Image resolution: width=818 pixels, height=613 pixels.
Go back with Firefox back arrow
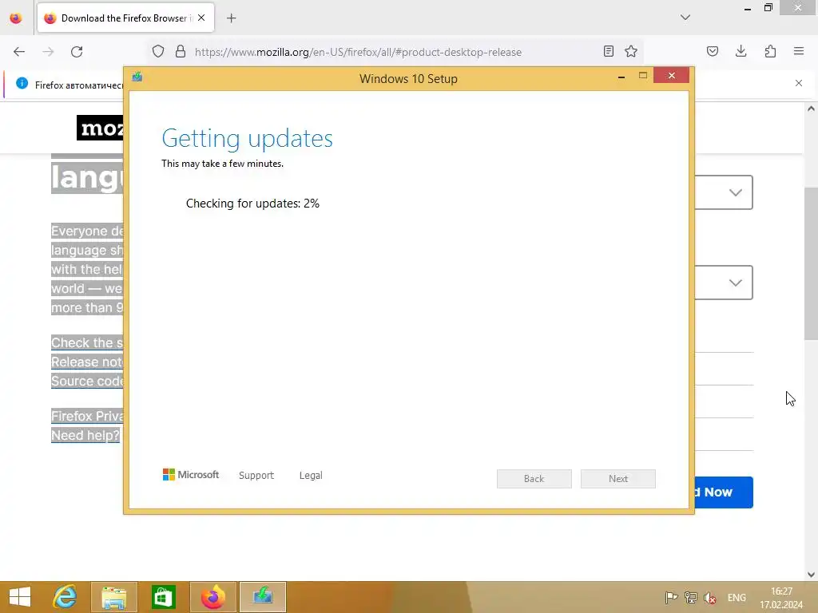click(19, 52)
